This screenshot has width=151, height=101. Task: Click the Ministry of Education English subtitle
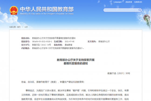[x=47, y=14]
